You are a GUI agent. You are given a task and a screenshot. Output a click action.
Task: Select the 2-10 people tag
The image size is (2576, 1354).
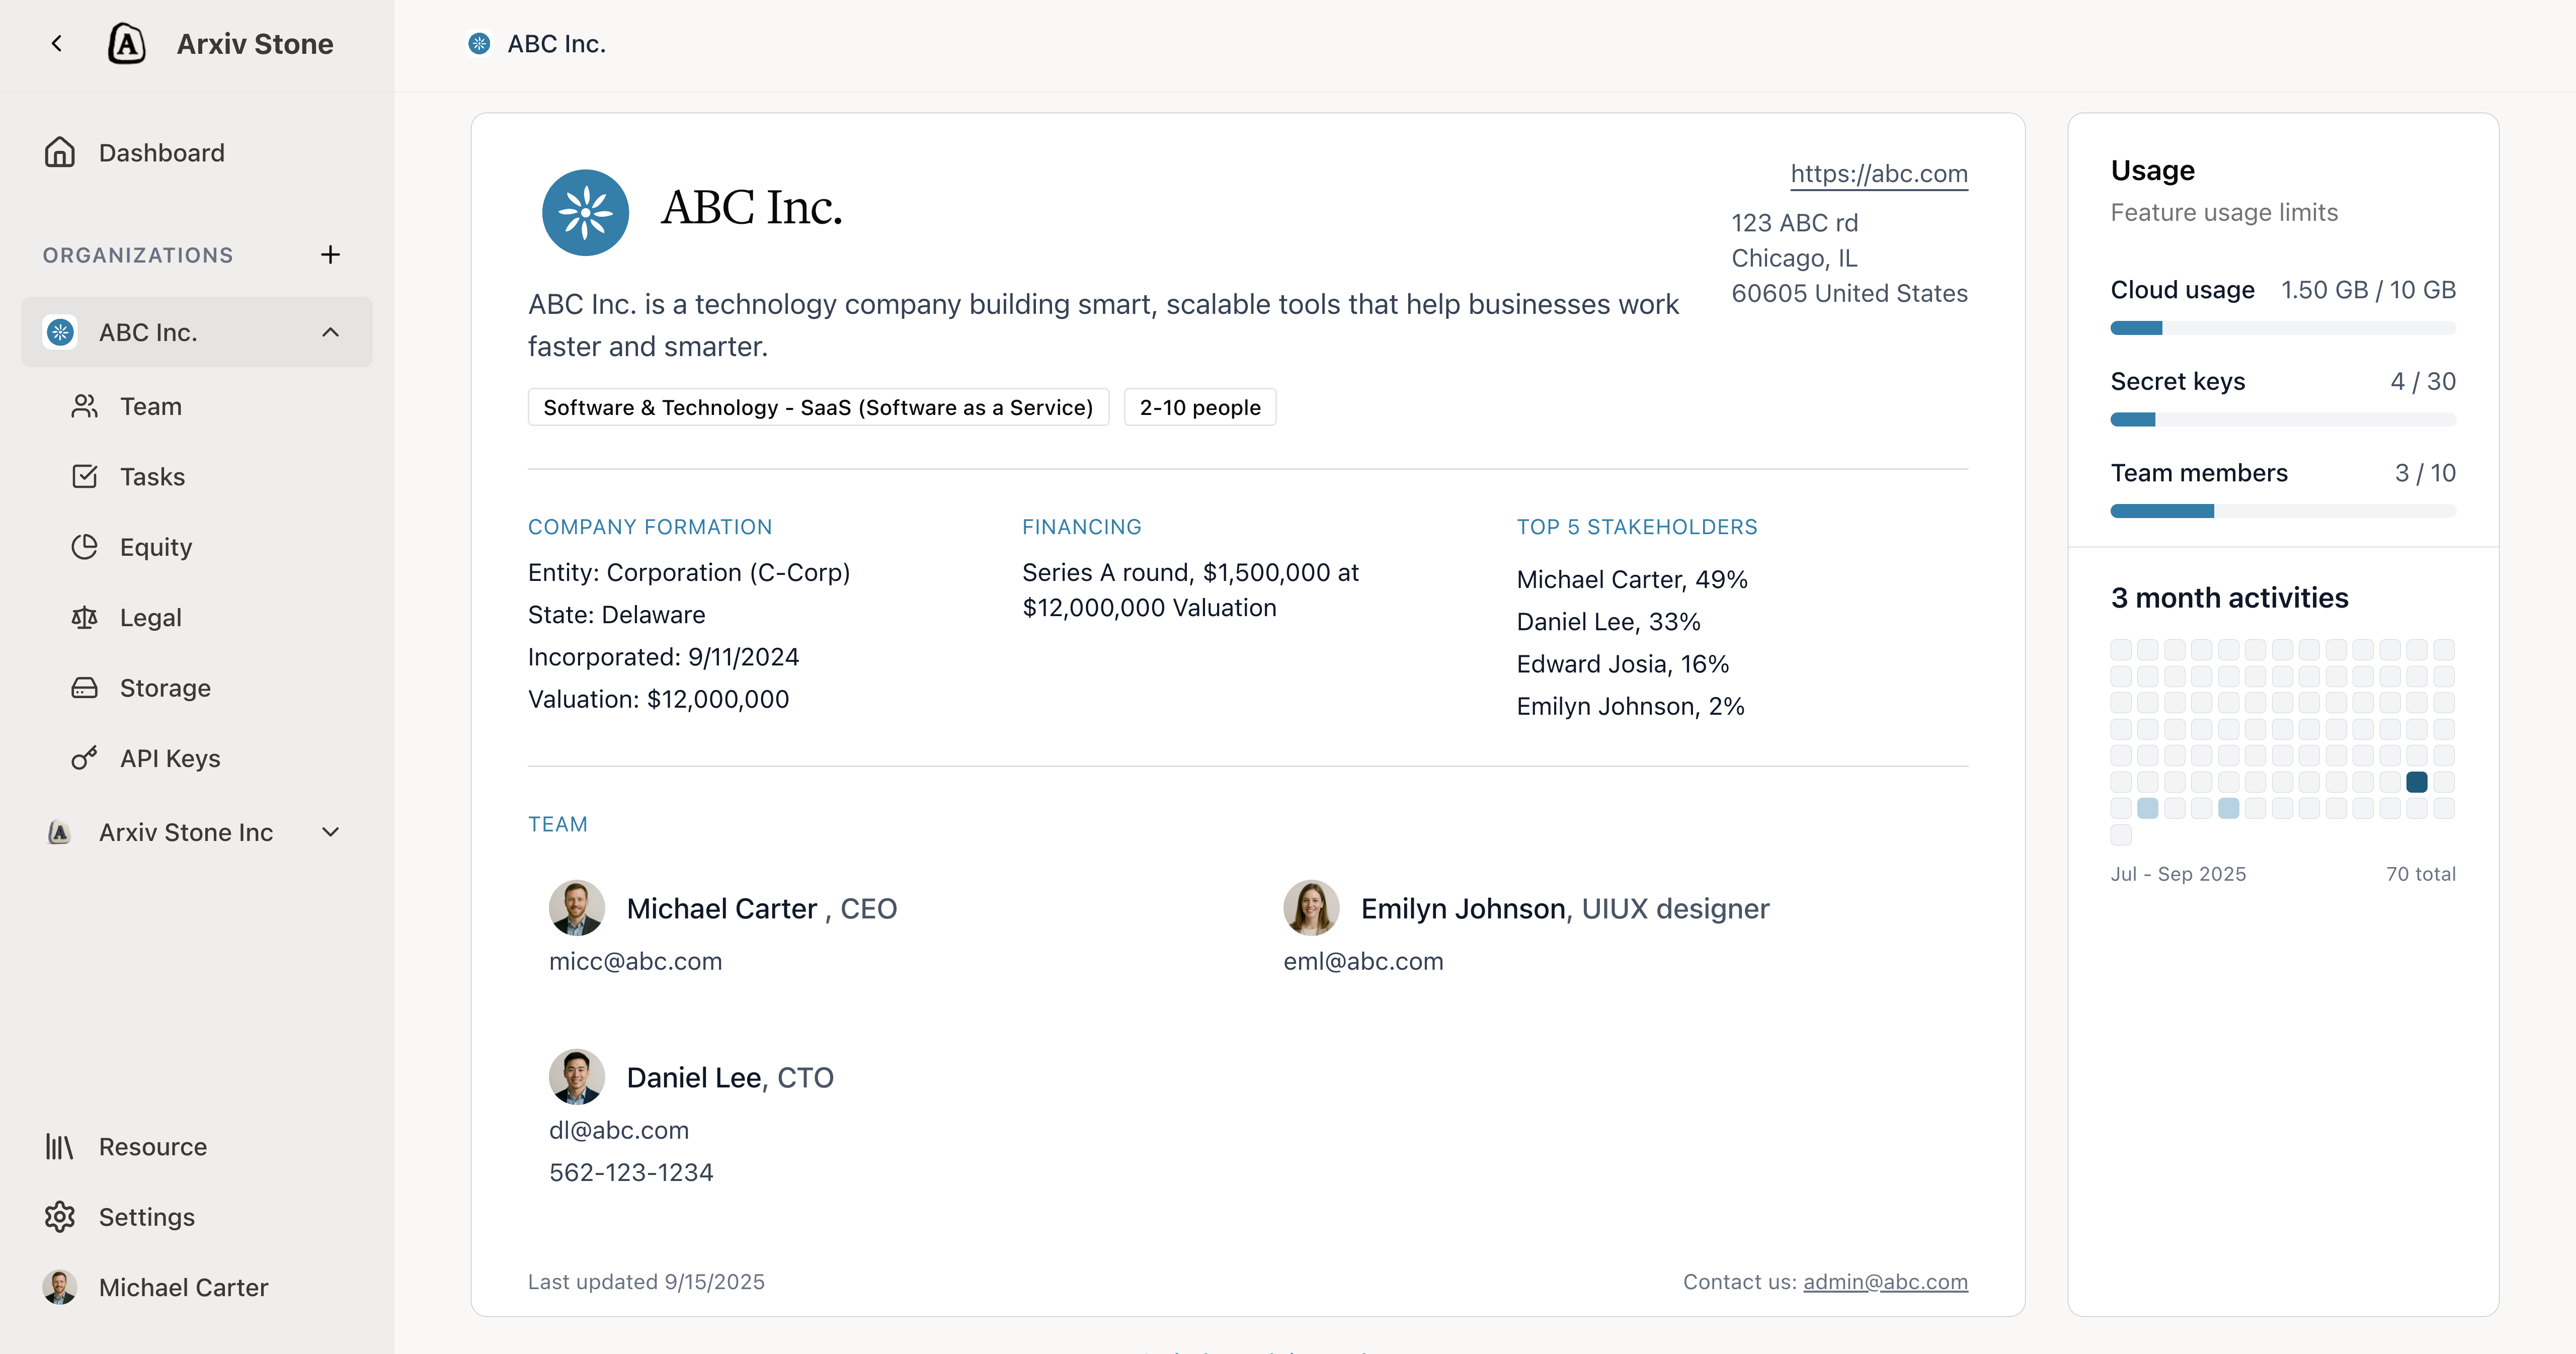1200,407
